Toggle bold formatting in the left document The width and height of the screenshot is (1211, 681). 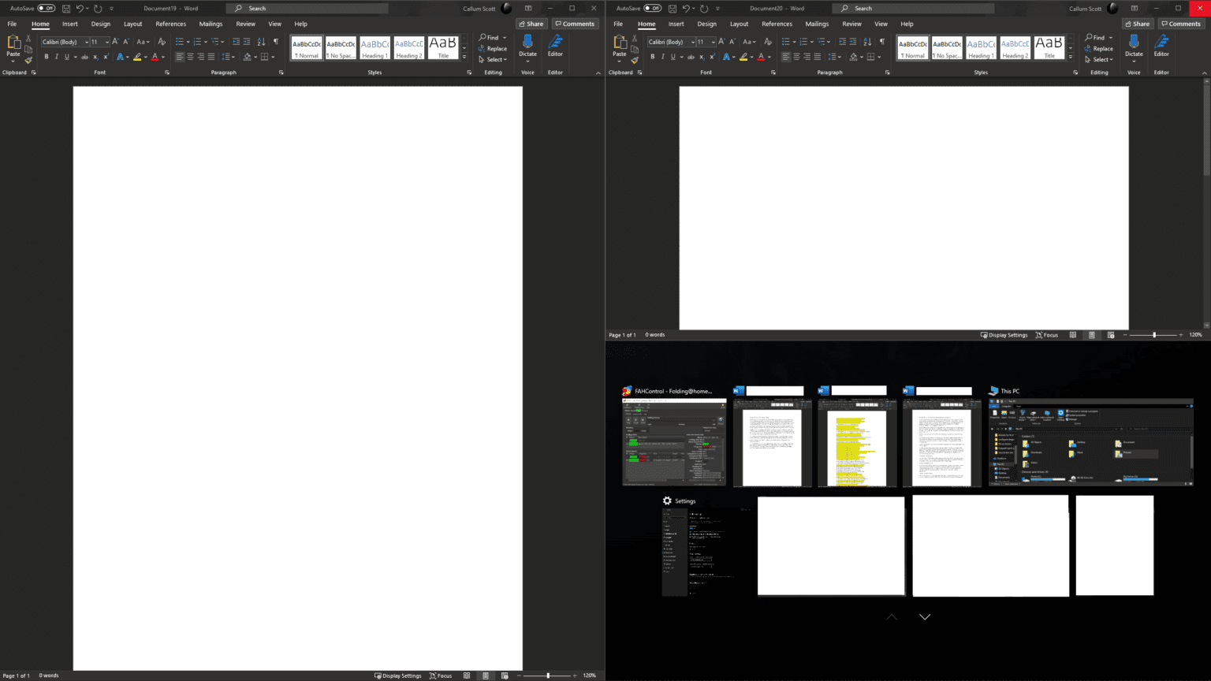46,57
